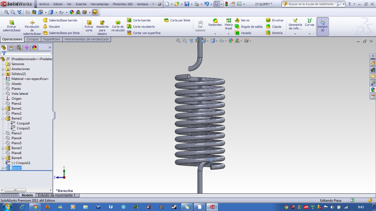This screenshot has width=376, height=211.
Task: Collapse the feature tree panel handle
Action: [54, 115]
